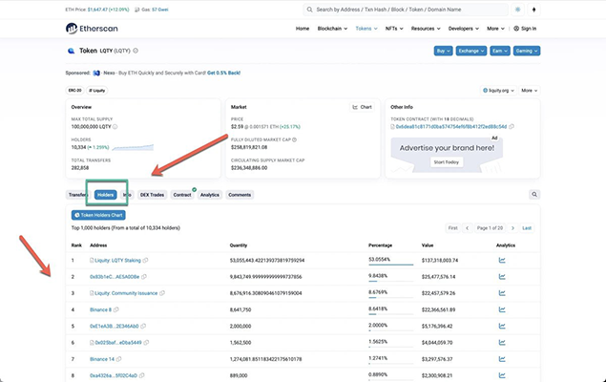The height and width of the screenshot is (382, 606).
Task: Switch to the Holders tab
Action: click(x=105, y=195)
